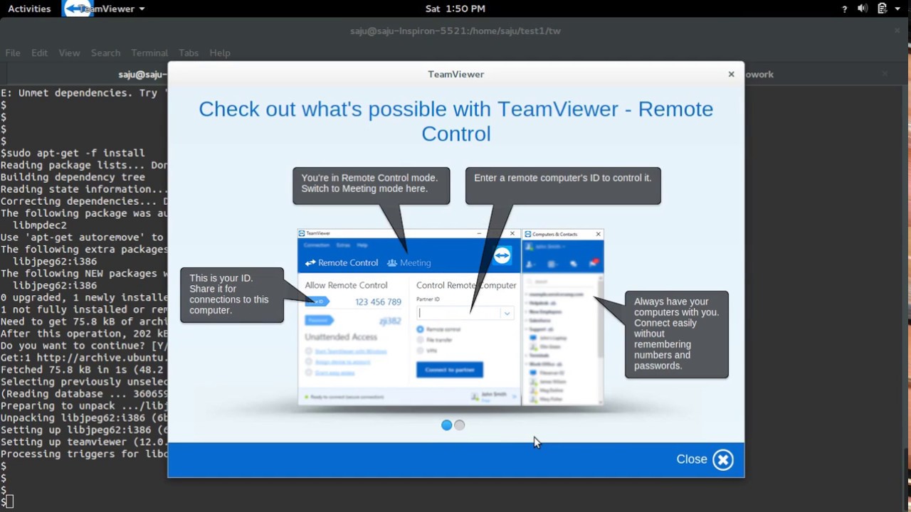This screenshot has width=911, height=512.
Task: Select the first blue page indicator dot
Action: click(x=446, y=425)
